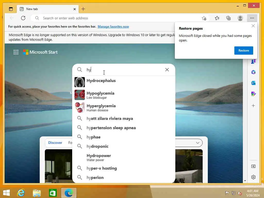
Task: Click the Hydrocephalus thumbnail image
Action: coord(80,82)
